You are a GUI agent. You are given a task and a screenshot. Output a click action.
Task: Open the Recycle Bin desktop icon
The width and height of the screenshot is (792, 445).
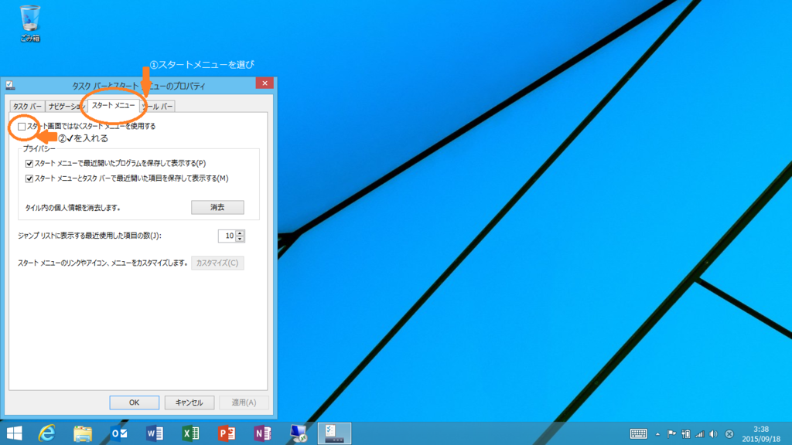[30, 24]
